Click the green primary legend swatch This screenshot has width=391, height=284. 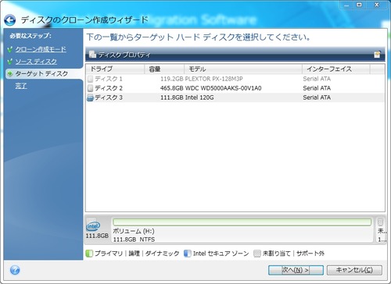tap(89, 254)
